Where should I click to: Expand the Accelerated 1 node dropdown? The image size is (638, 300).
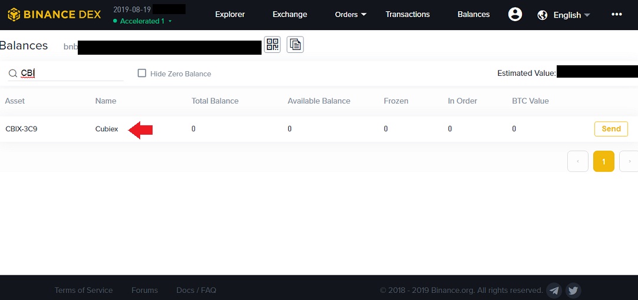[x=143, y=21]
